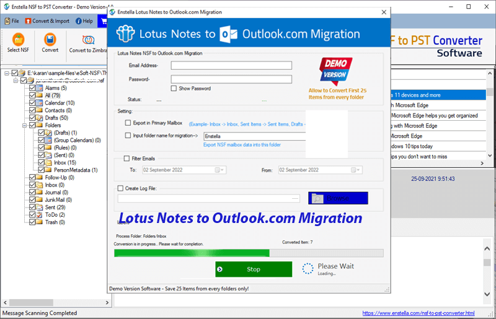Open the Convert & Import menu

coord(47,21)
